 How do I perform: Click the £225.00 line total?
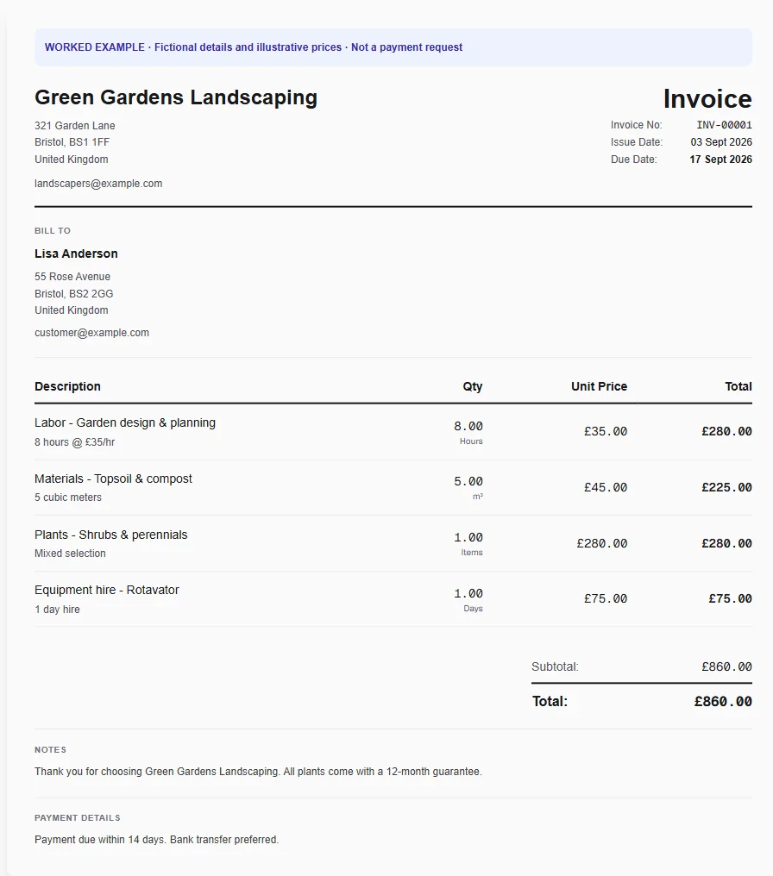[726, 487]
